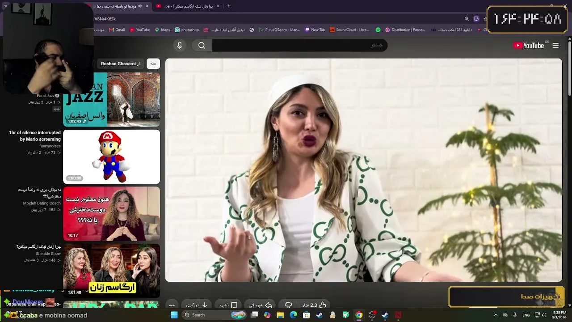Screen dimensions: 572x322
Task: Open the Farsi Jazz channel name
Action: point(46,96)
